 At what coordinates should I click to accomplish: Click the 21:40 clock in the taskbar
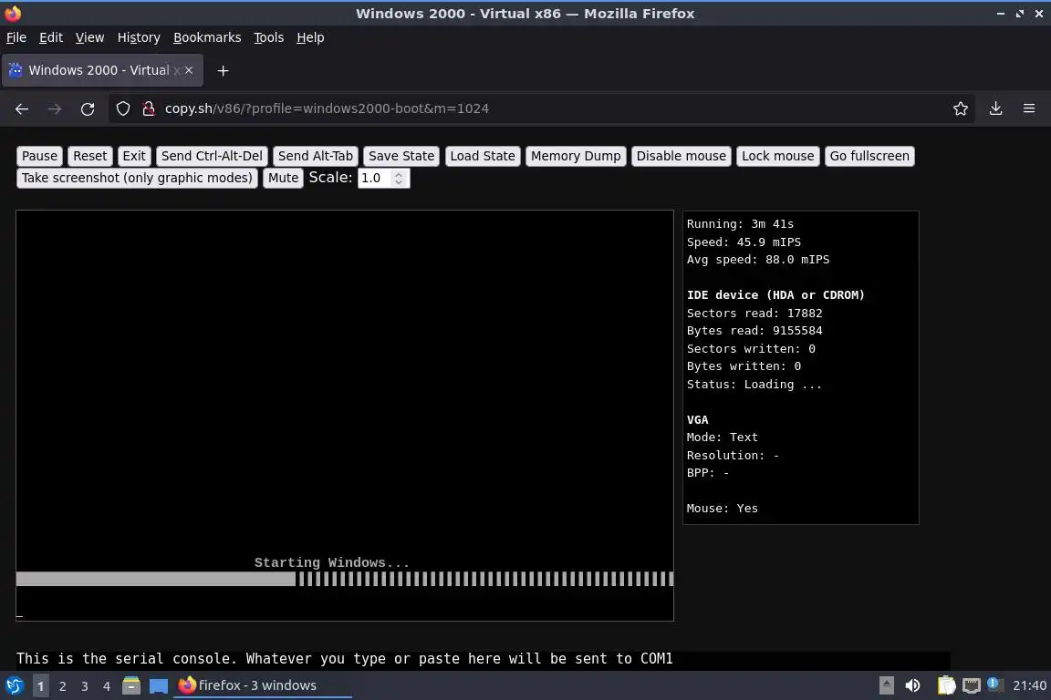tap(1029, 685)
